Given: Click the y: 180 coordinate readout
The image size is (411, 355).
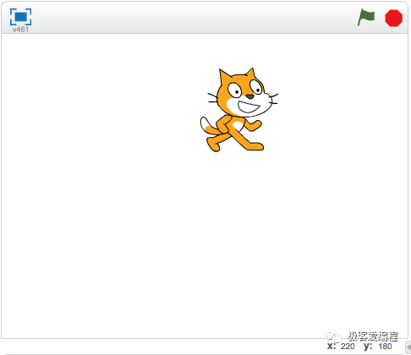Looking at the screenshot, I should point(378,347).
